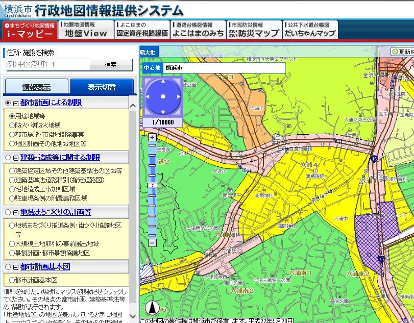Click the 六浦4 district label on map
Image resolution: width=414 pixels, height=323 pixels.
click(x=309, y=165)
